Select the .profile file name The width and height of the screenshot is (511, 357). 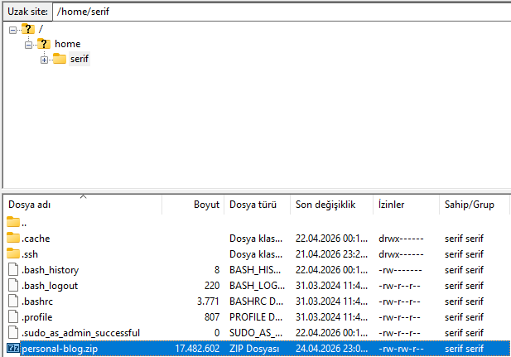pyautogui.click(x=36, y=317)
